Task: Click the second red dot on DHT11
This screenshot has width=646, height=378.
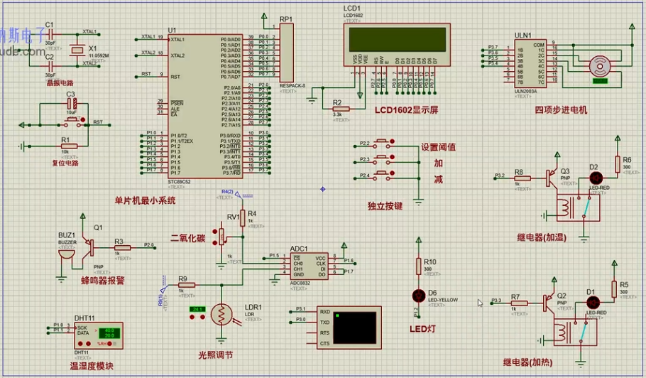Action: click(88, 343)
